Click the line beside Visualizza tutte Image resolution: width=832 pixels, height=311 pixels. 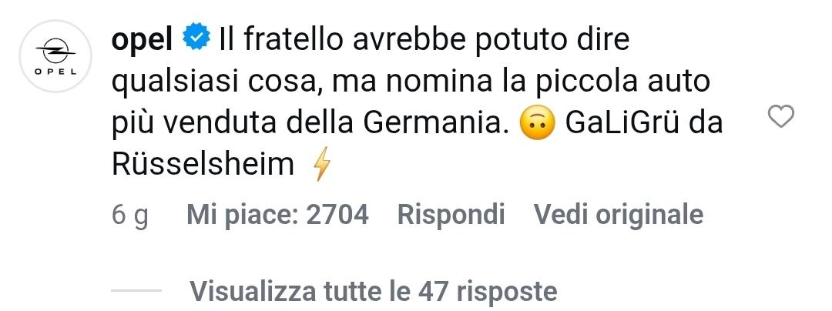tap(136, 290)
